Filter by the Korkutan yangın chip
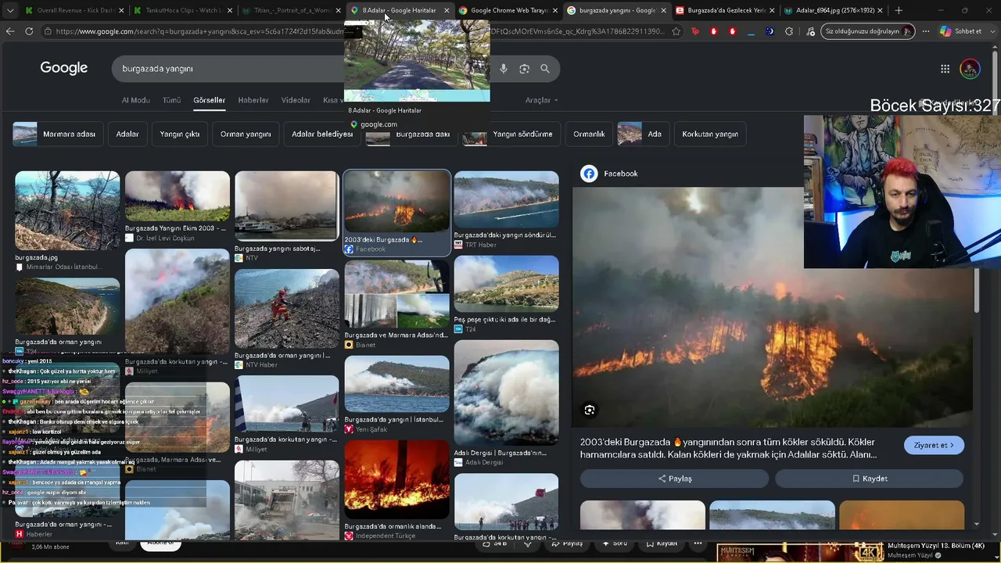Viewport: 1001px width, 563px height. click(x=710, y=134)
